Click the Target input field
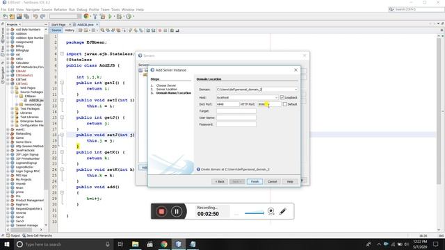 [x=236, y=111]
